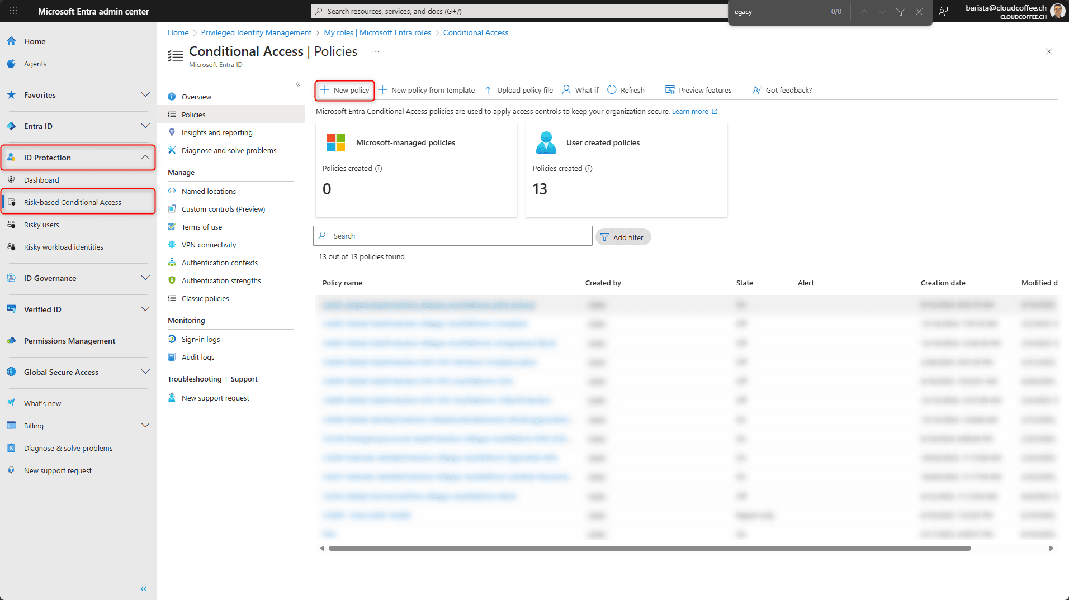The width and height of the screenshot is (1069, 600).
Task: Expand the Entra ID section
Action: 145,126
